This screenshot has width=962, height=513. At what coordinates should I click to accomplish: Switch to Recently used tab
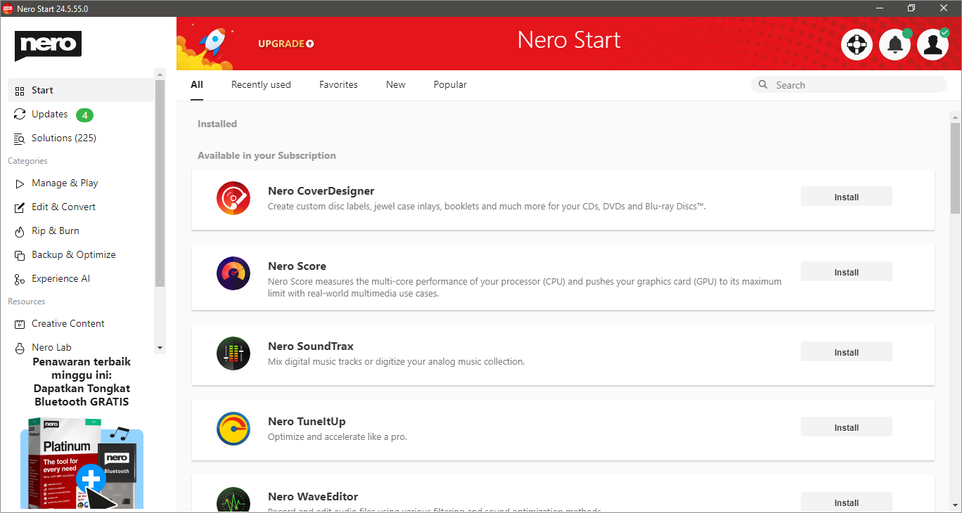coord(261,84)
